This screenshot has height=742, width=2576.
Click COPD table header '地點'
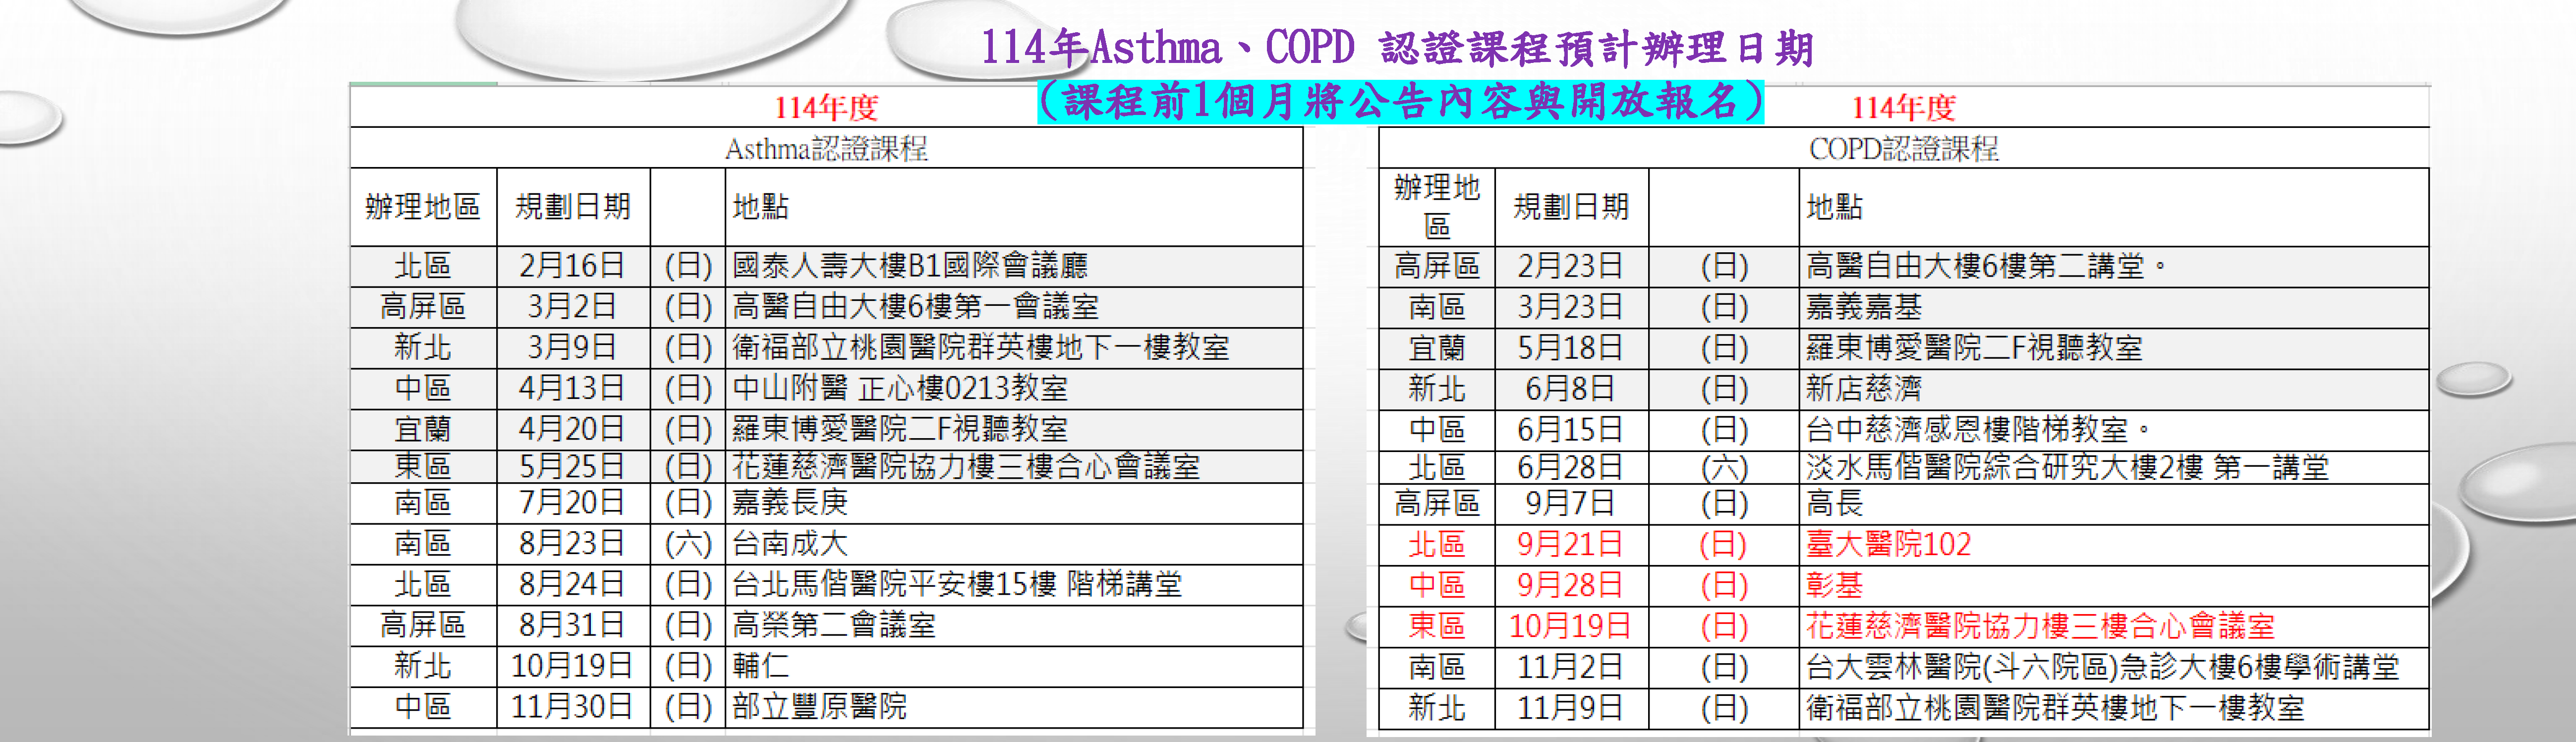point(1835,206)
